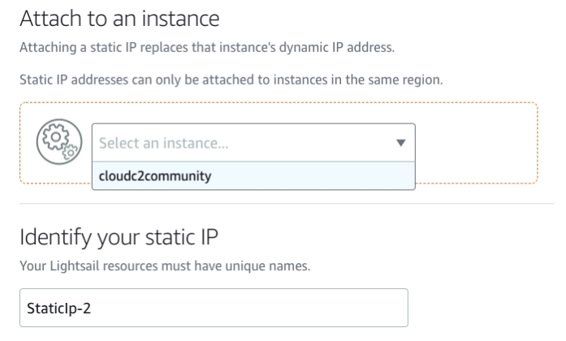
Task: Focus the StaticIp-2 name field
Action: (x=211, y=310)
